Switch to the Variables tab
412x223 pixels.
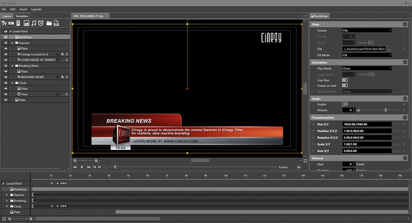coord(22,16)
